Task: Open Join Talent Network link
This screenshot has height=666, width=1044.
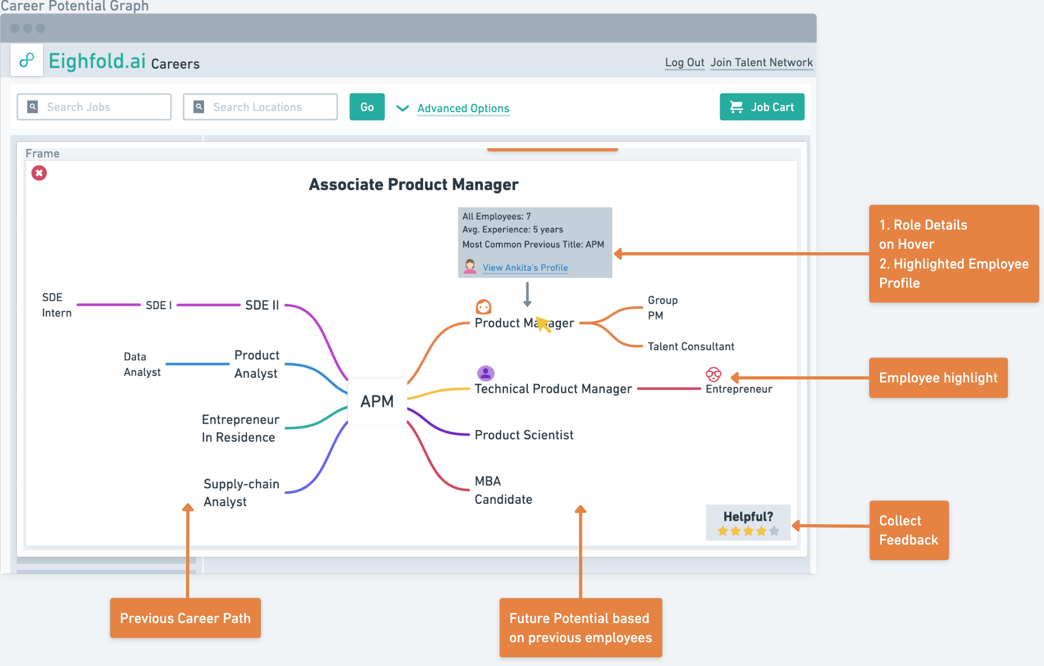Action: [x=761, y=63]
